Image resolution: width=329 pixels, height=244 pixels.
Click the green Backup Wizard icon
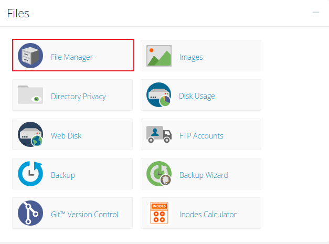[159, 174]
